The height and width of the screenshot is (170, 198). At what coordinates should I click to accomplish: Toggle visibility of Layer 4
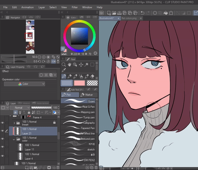coord(3,156)
